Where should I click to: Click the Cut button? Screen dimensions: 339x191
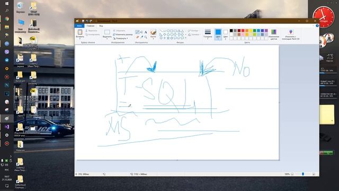point(91,31)
